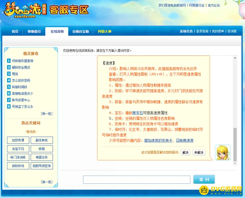Click the customer service girl avatar
245x198 pixels.
click(x=223, y=152)
